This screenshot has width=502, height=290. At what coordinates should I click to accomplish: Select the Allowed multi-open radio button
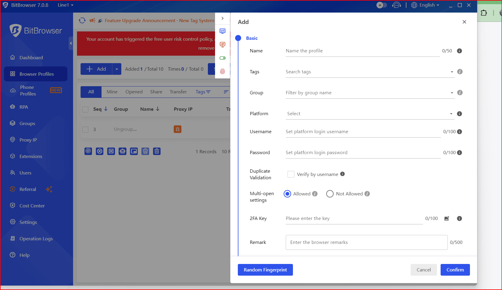(287, 194)
